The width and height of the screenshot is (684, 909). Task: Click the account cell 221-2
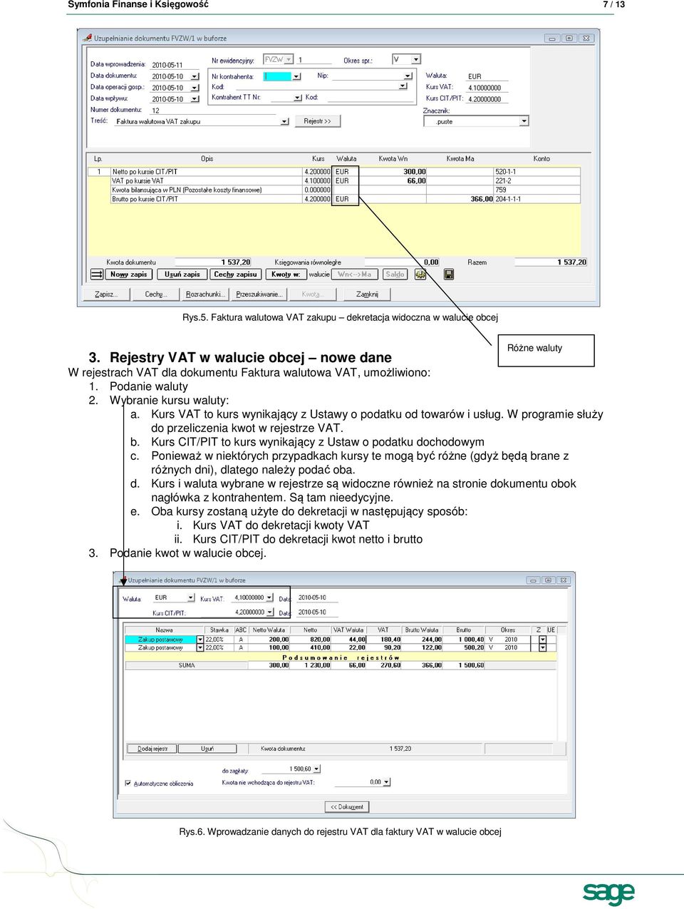[537, 181]
